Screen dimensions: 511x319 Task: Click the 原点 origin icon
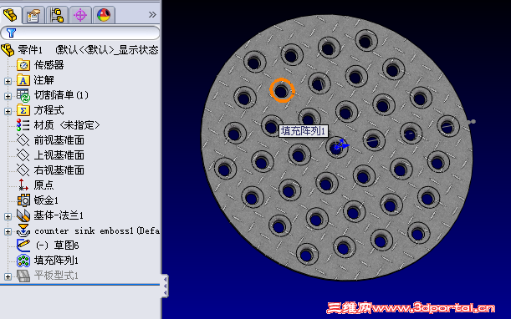pos(23,185)
